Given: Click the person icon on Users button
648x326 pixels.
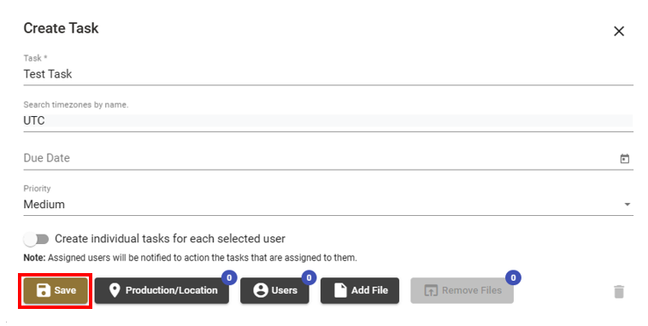Looking at the screenshot, I should point(261,290).
